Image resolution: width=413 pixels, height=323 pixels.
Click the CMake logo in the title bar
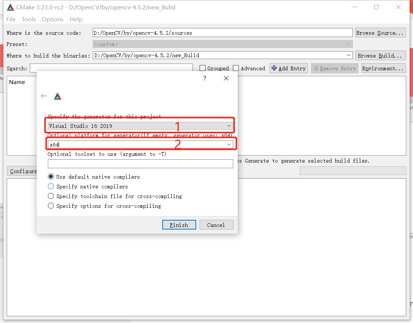point(10,7)
